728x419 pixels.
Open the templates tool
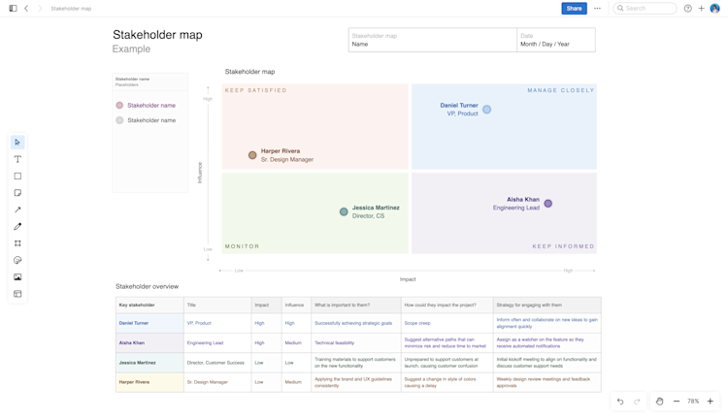click(x=17, y=294)
